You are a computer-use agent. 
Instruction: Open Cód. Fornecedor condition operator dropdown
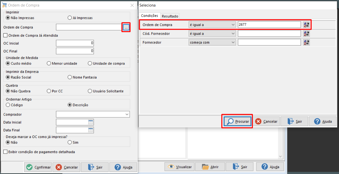coord(212,33)
